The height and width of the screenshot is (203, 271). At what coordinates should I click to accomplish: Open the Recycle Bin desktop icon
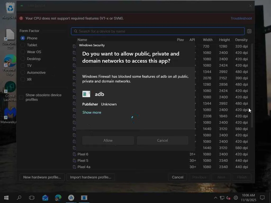[x=10, y=11]
